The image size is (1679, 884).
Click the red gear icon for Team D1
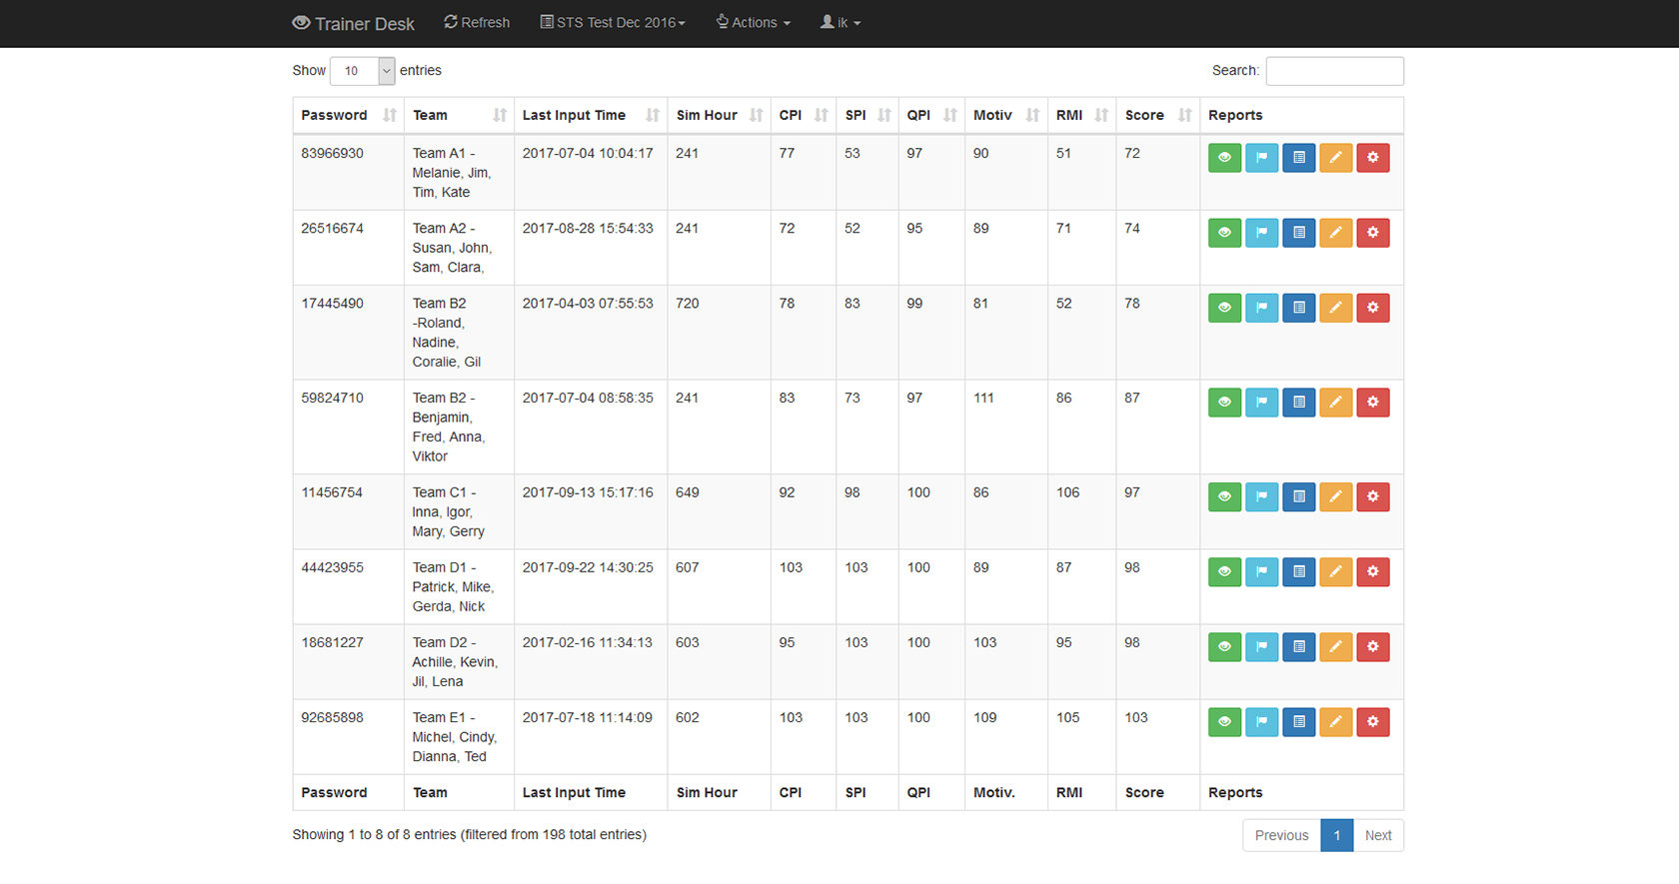[x=1372, y=572]
